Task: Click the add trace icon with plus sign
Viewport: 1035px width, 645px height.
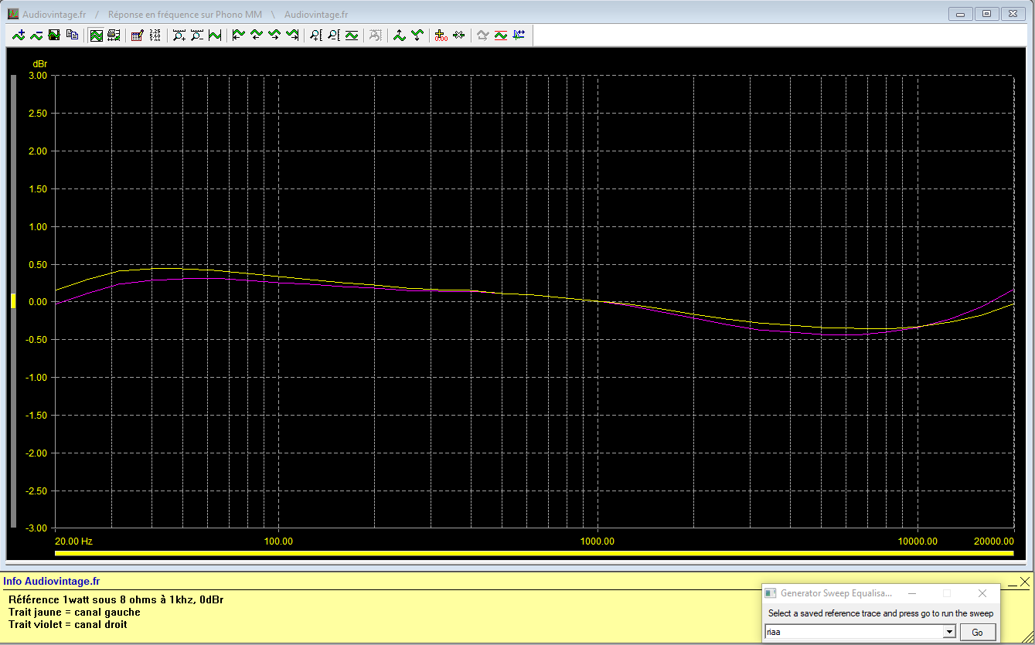Action: [19, 35]
